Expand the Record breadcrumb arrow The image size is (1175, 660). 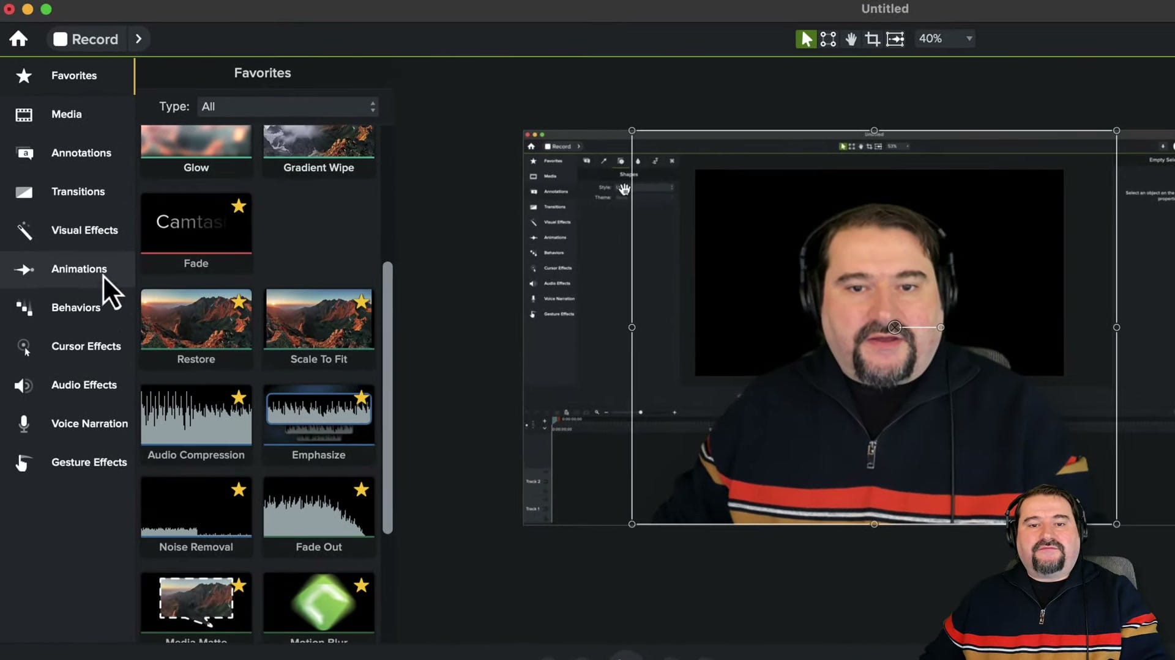tap(138, 38)
